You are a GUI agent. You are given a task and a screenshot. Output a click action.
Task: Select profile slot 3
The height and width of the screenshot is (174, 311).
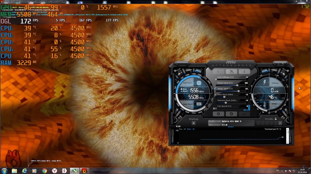click(x=267, y=123)
